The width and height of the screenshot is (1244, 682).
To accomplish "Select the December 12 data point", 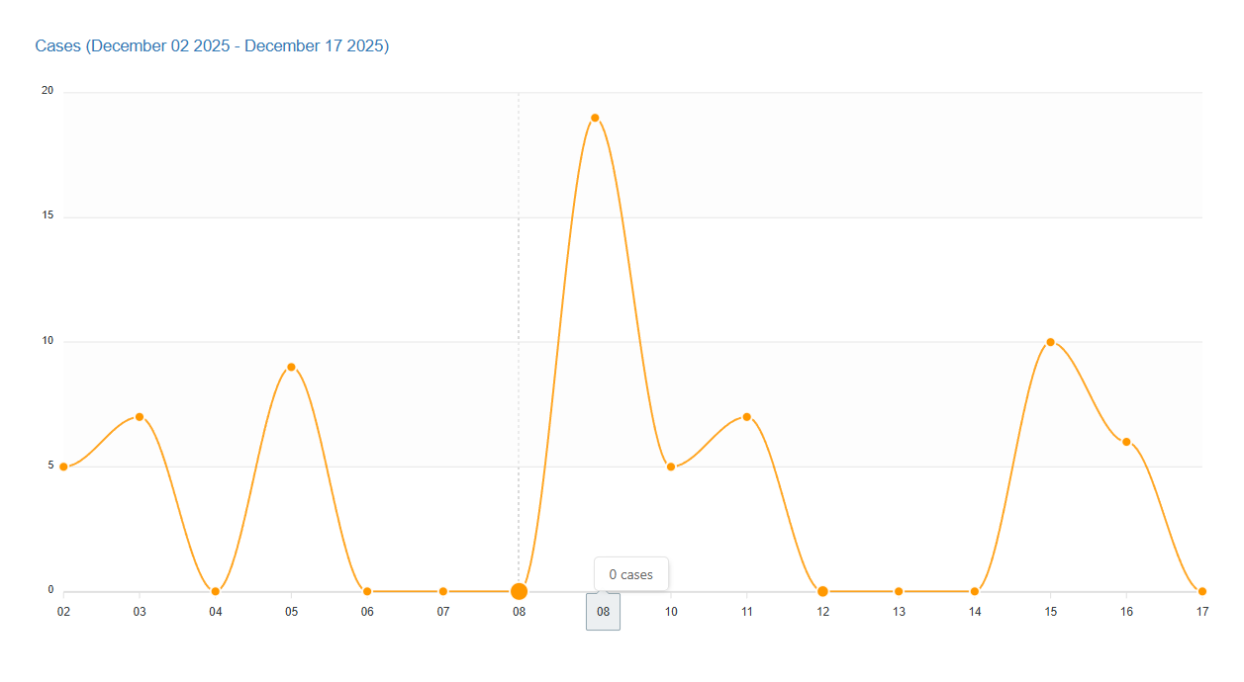I will pyautogui.click(x=822, y=591).
